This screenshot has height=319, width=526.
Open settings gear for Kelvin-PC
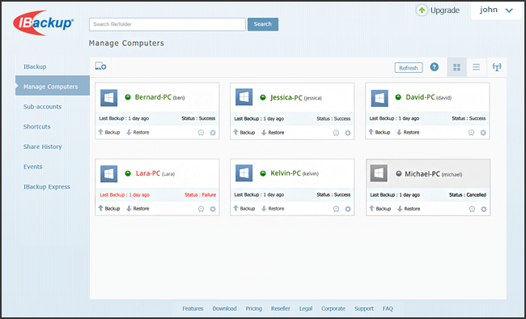click(348, 209)
